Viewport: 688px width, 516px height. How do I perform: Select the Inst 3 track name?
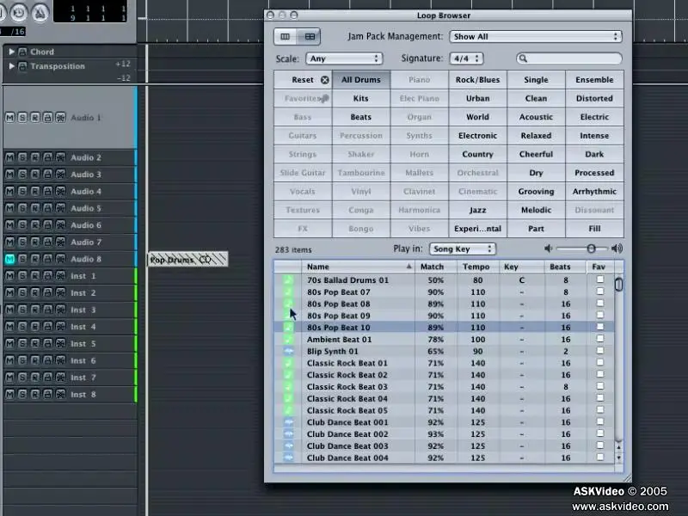click(x=83, y=310)
